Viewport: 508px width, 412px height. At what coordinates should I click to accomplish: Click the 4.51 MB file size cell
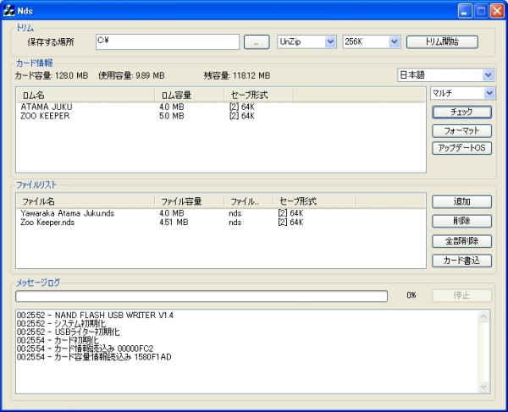pyautogui.click(x=174, y=222)
